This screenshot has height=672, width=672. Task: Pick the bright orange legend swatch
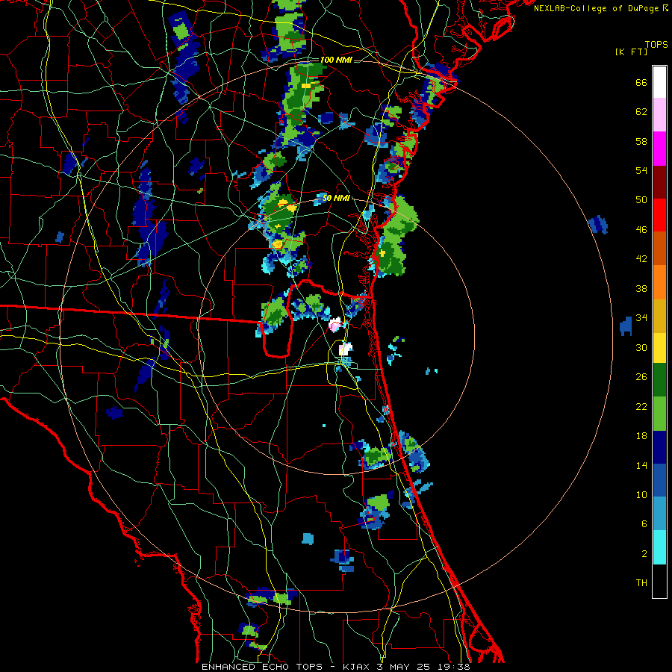[659, 282]
